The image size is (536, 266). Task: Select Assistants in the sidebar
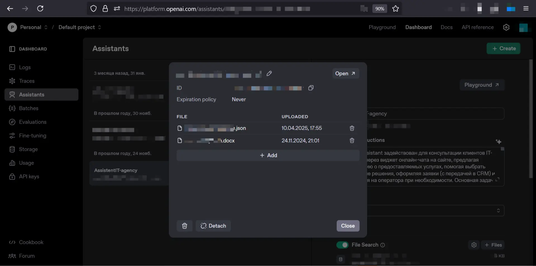tap(41, 95)
